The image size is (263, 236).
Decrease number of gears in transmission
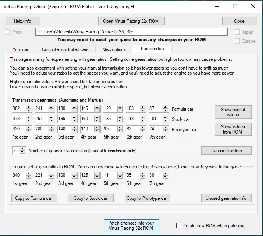(x=22, y=152)
